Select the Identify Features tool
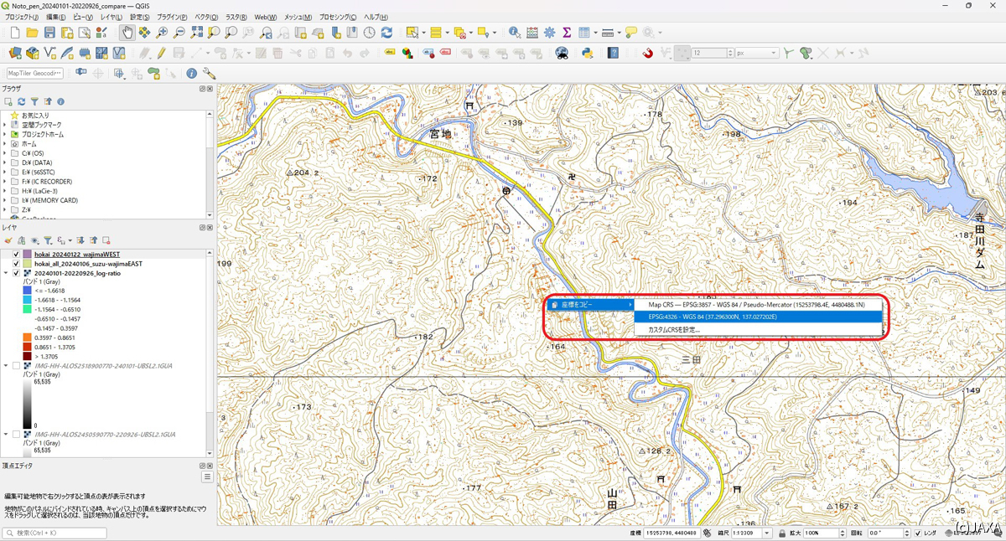1006x541 pixels. coord(515,33)
